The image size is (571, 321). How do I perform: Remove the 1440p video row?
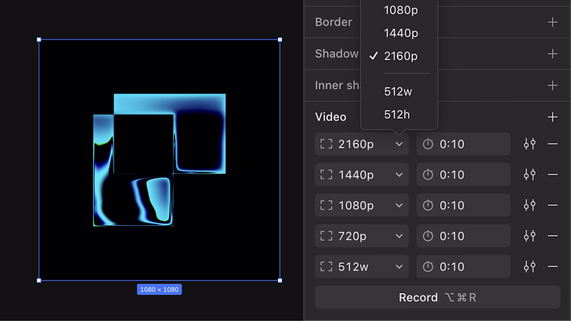(x=552, y=175)
